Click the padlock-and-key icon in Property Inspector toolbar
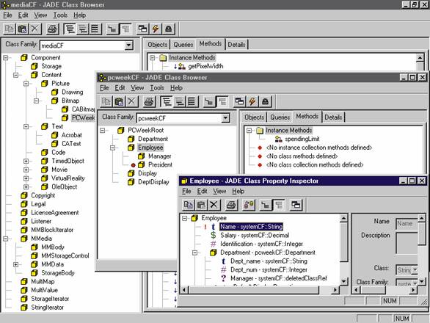 point(249,205)
